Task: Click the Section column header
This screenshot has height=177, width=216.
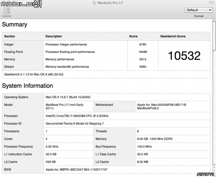Action: (9, 36)
